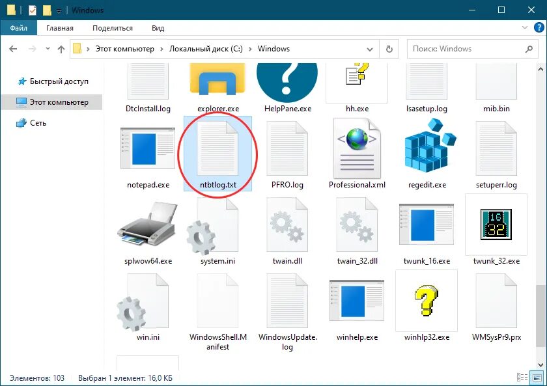Select the twain.dll file icon

(x=287, y=224)
